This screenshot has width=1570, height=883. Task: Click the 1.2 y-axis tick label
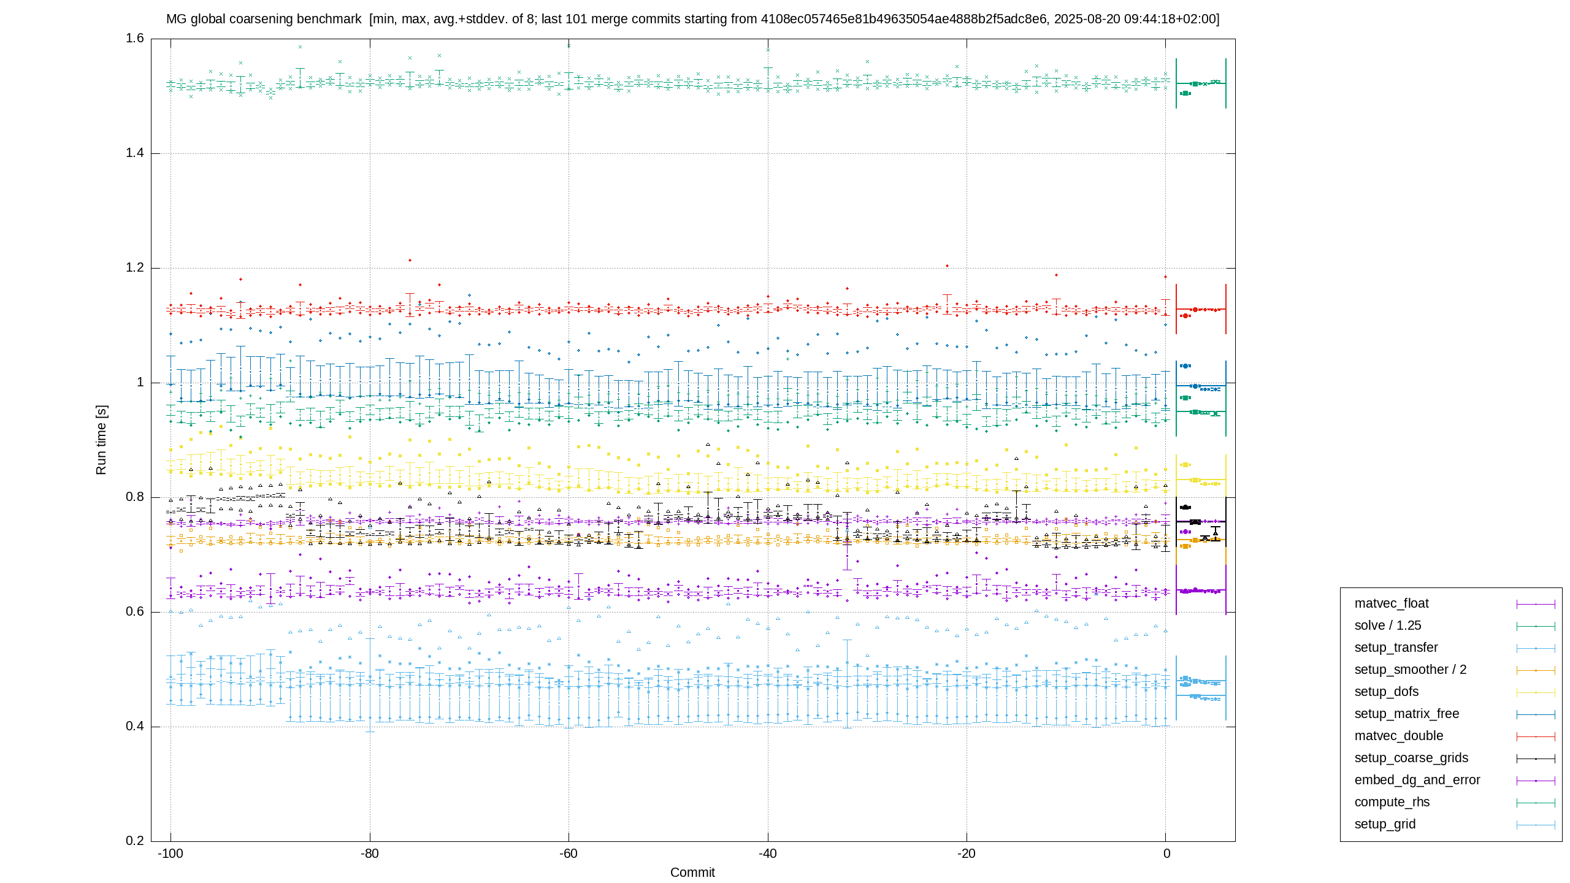tap(135, 268)
